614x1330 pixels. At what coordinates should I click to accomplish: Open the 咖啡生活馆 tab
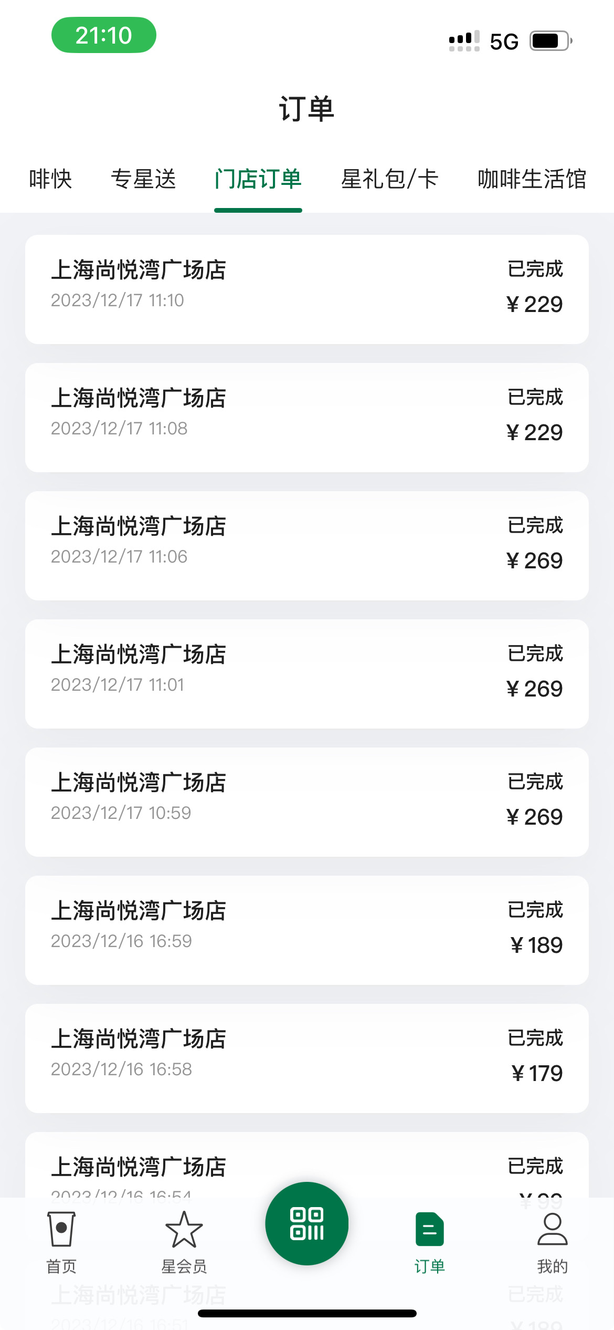pyautogui.click(x=532, y=179)
